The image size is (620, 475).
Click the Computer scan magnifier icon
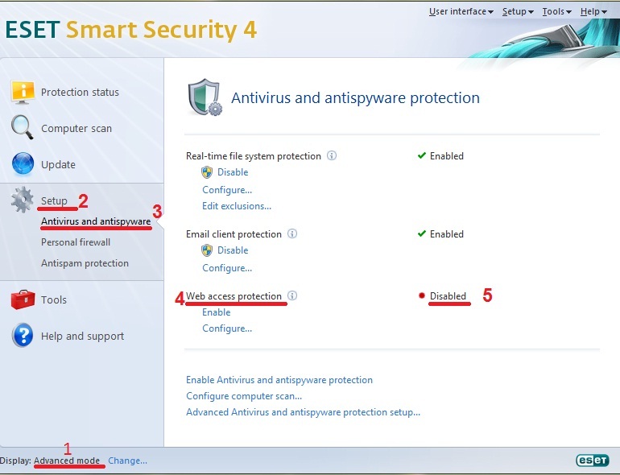pyautogui.click(x=23, y=127)
